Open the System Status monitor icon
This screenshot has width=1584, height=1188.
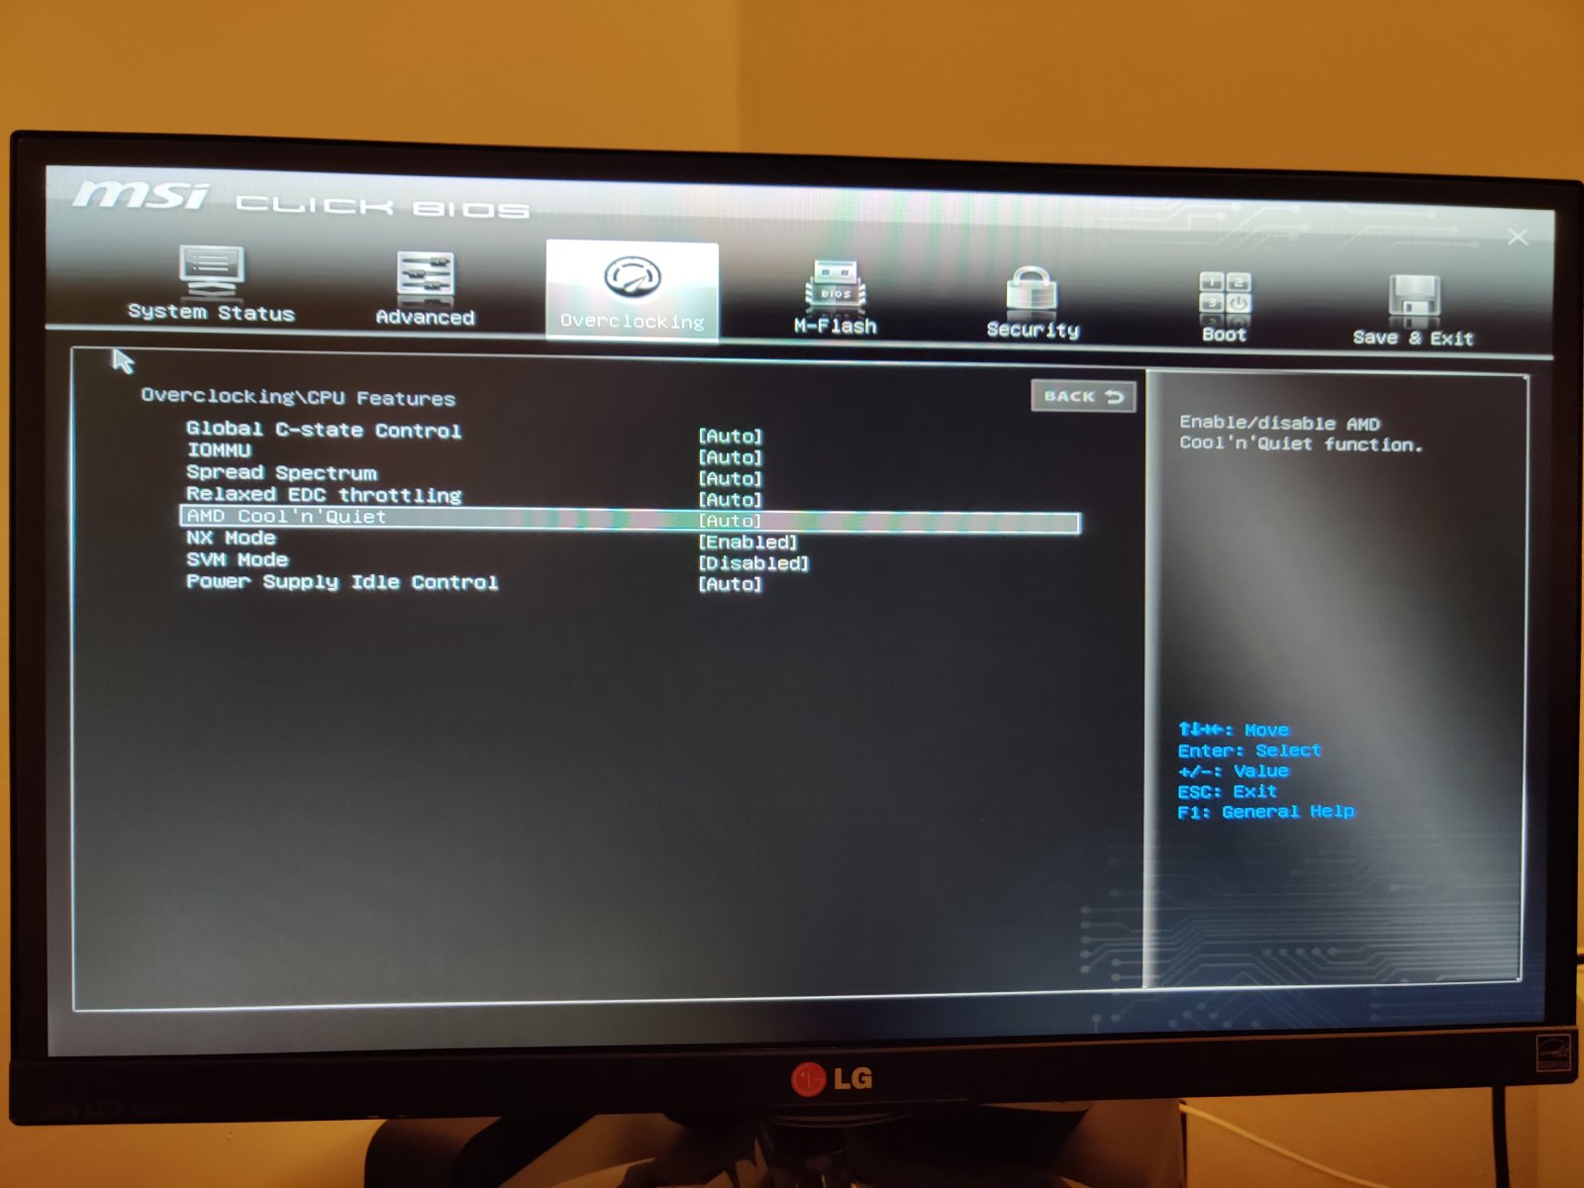pyautogui.click(x=211, y=269)
